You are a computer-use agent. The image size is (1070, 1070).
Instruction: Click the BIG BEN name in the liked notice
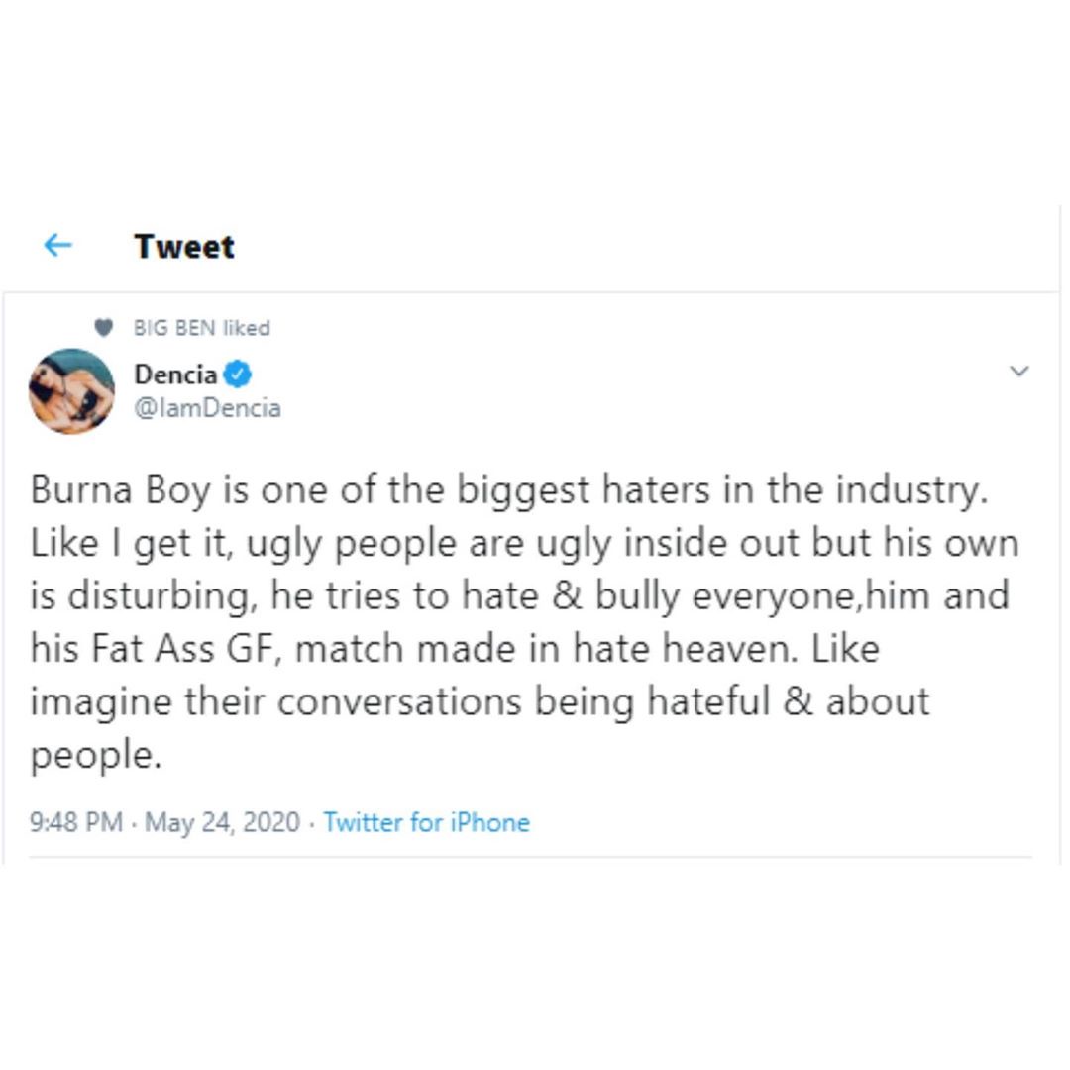pyautogui.click(x=175, y=327)
